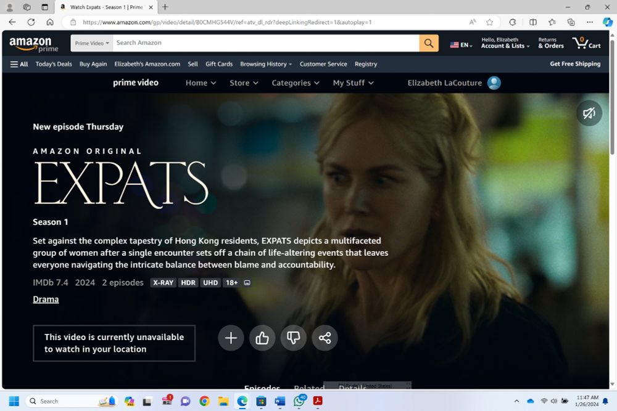Open Gift Cards

point(219,64)
